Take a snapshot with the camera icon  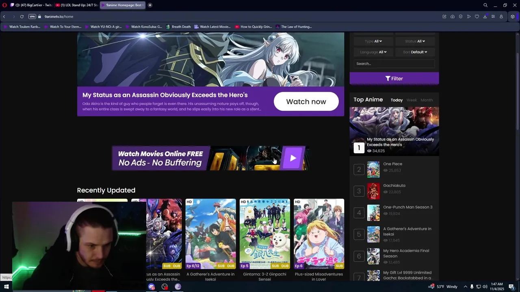coord(453,17)
